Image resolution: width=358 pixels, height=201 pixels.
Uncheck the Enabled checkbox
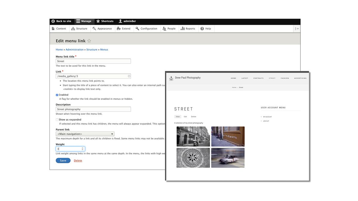[x=57, y=95]
